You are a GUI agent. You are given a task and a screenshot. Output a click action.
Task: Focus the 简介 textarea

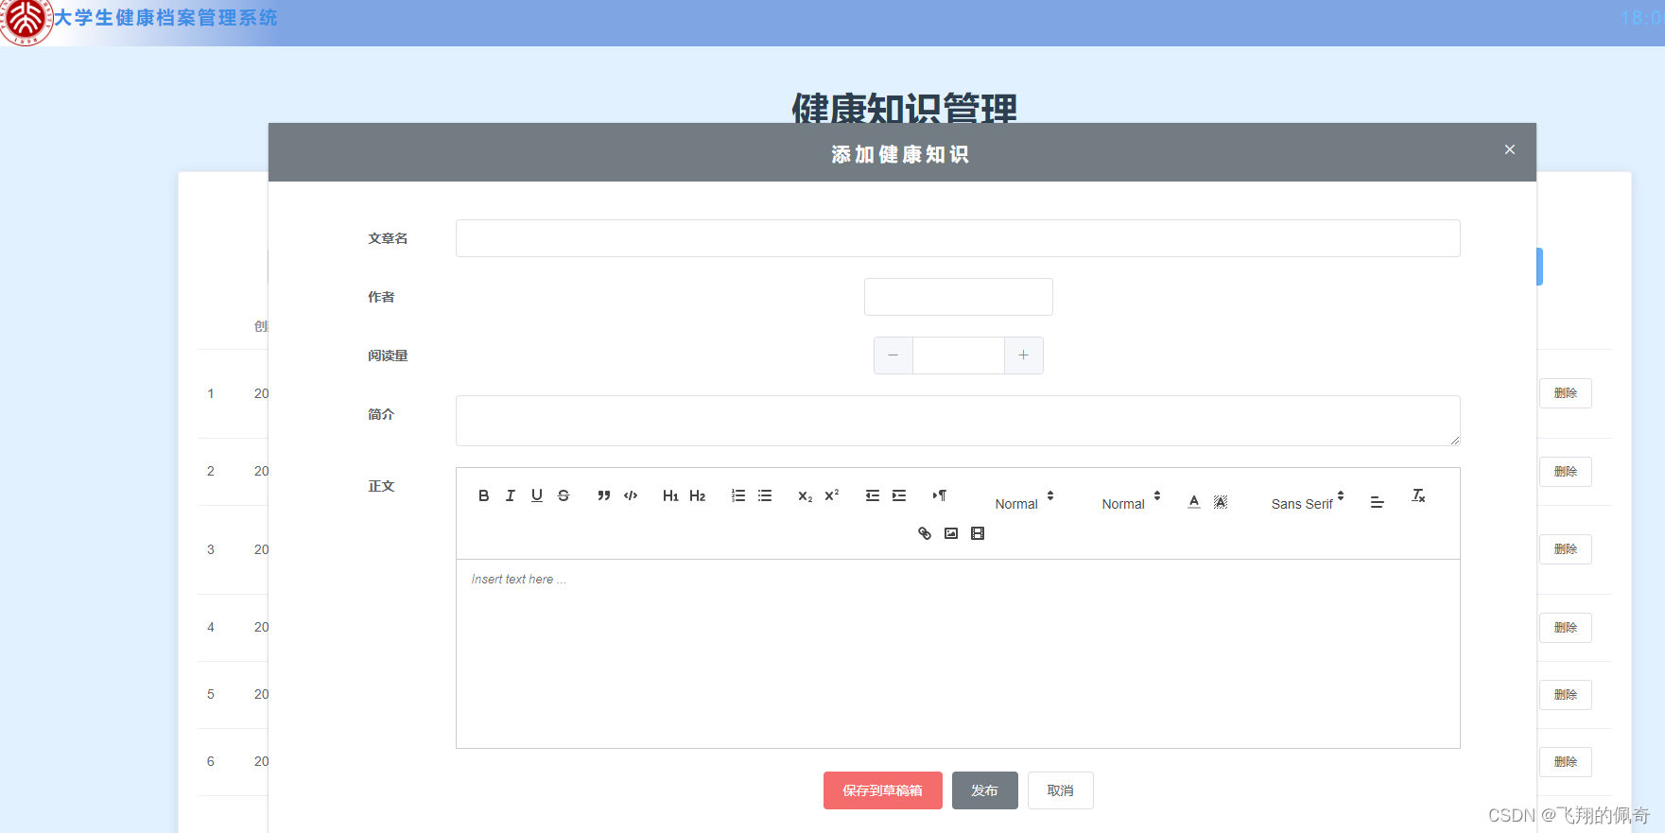(958, 421)
